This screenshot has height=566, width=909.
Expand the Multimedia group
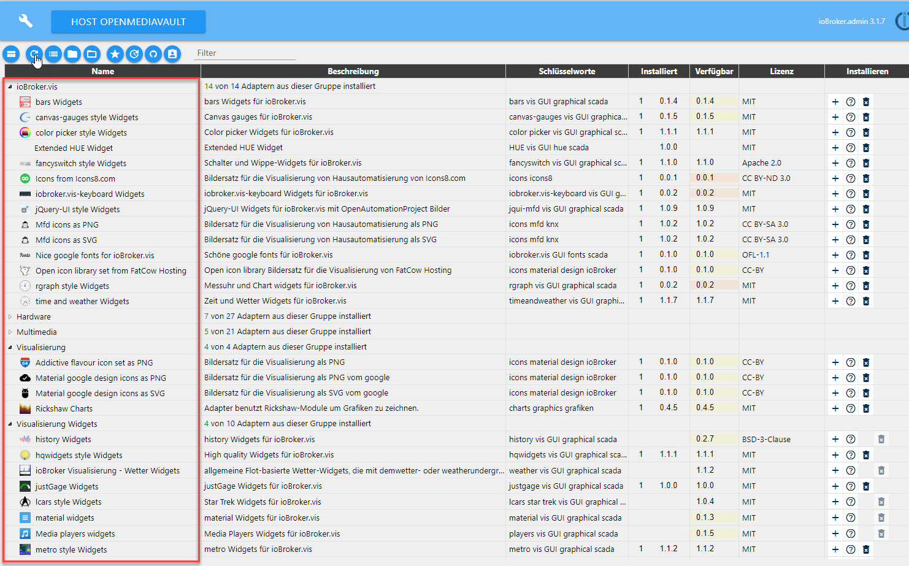coord(10,332)
